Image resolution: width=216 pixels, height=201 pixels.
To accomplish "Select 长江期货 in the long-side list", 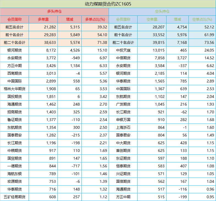I will coord(15,143).
